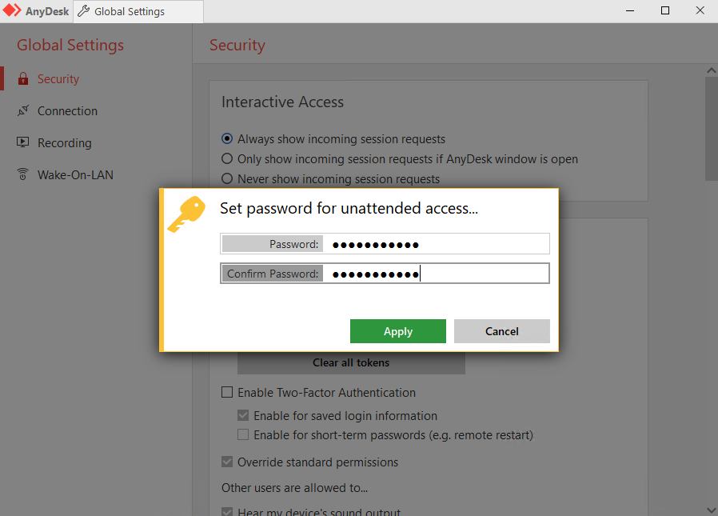The height and width of the screenshot is (516, 718).
Task: Click the wrench icon on Global Settings tab
Action: pos(83,11)
